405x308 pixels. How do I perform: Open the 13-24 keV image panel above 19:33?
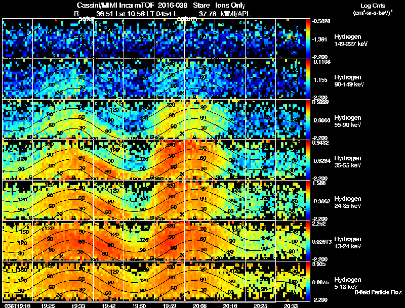[x=78, y=241]
